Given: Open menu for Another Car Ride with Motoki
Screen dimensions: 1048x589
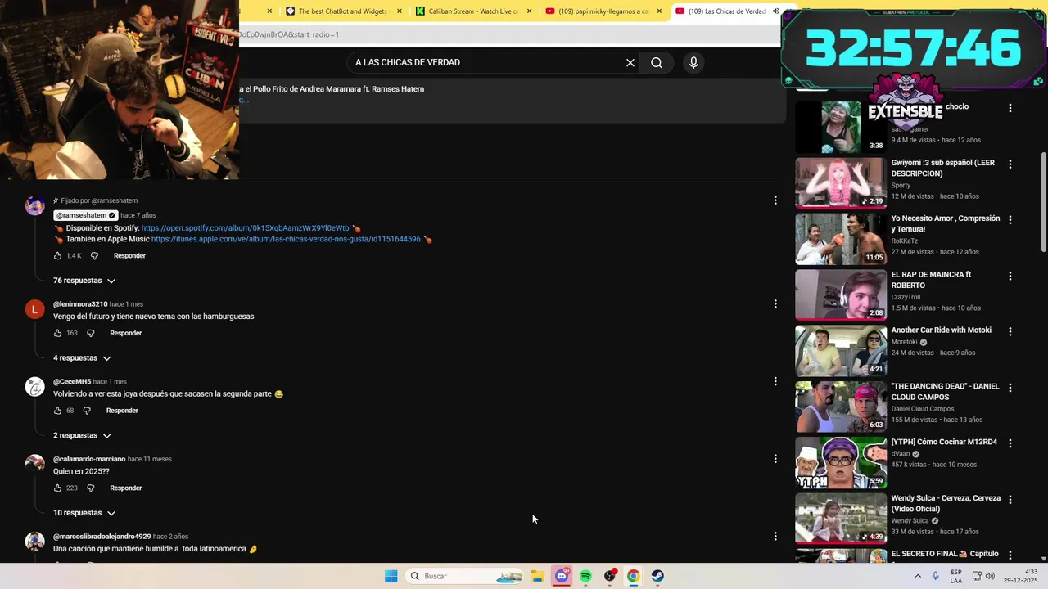Looking at the screenshot, I should [1010, 331].
